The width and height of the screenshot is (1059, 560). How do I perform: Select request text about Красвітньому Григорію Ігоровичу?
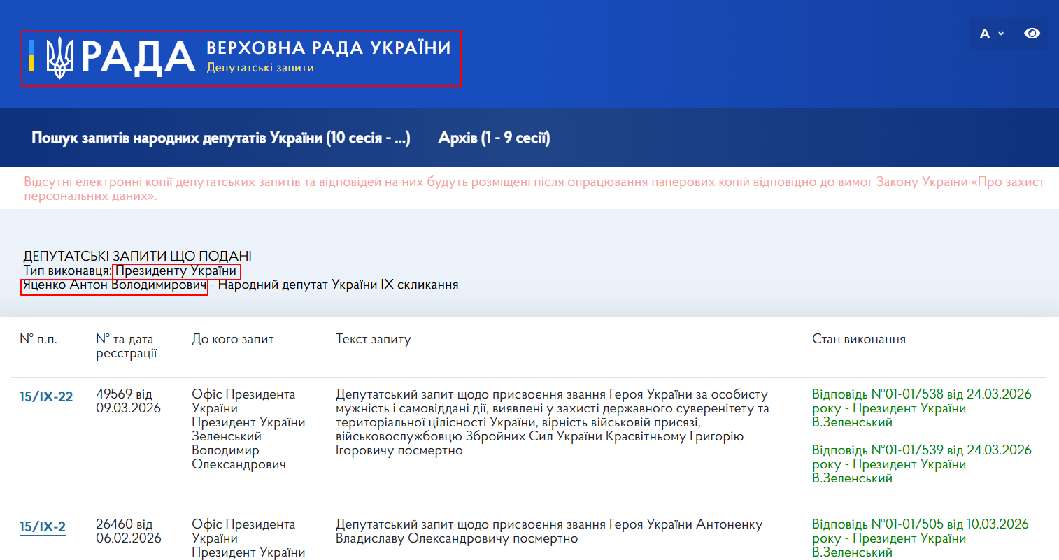[553, 422]
